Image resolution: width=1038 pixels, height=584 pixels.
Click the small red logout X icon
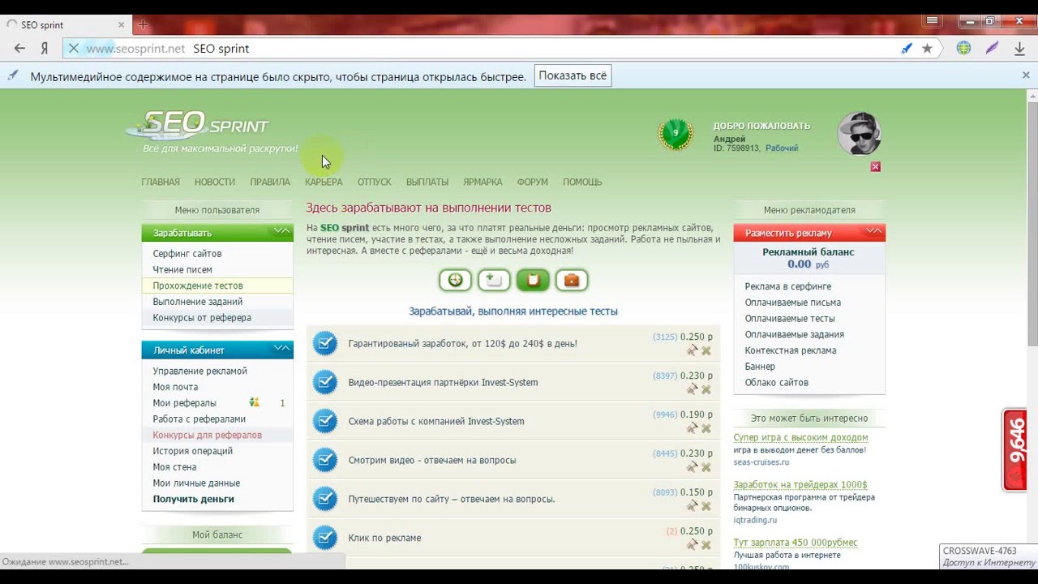875,167
